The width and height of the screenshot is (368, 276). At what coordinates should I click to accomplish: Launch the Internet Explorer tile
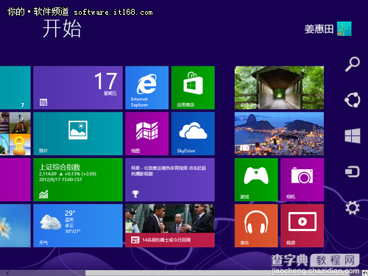[146, 88]
